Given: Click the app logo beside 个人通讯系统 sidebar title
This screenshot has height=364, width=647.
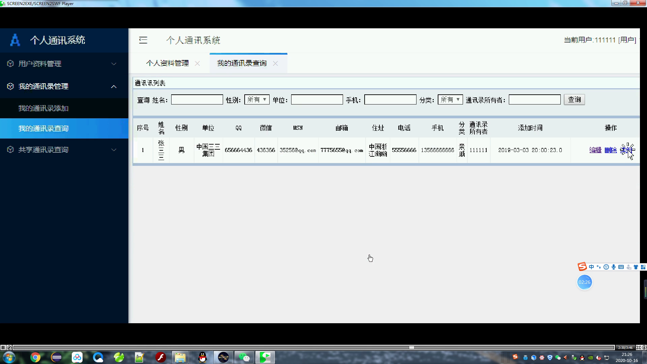Looking at the screenshot, I should point(15,40).
